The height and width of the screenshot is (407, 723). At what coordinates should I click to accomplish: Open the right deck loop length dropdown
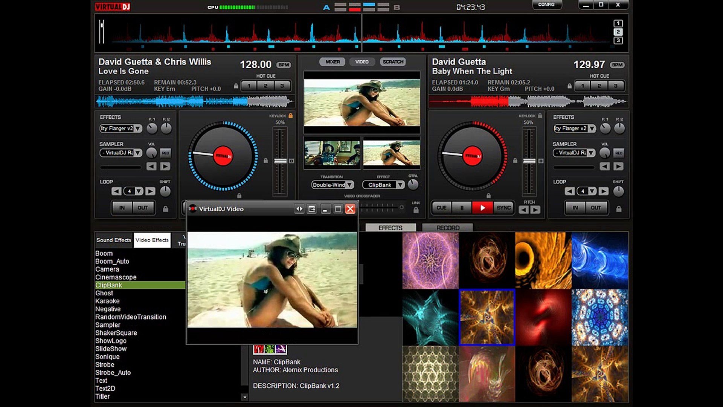tap(592, 191)
